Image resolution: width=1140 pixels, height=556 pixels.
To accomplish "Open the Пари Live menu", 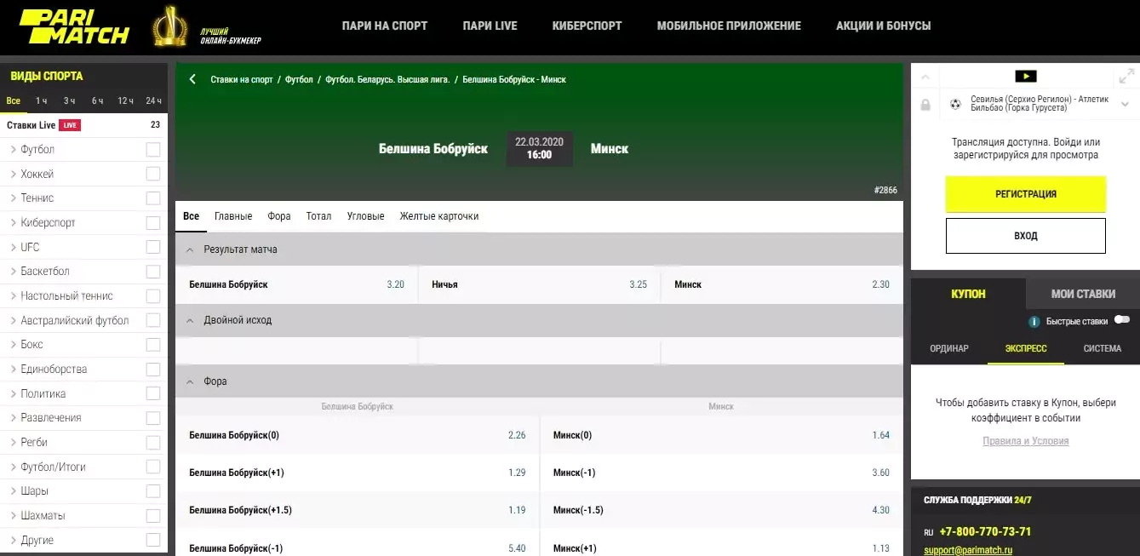I will 490,26.
